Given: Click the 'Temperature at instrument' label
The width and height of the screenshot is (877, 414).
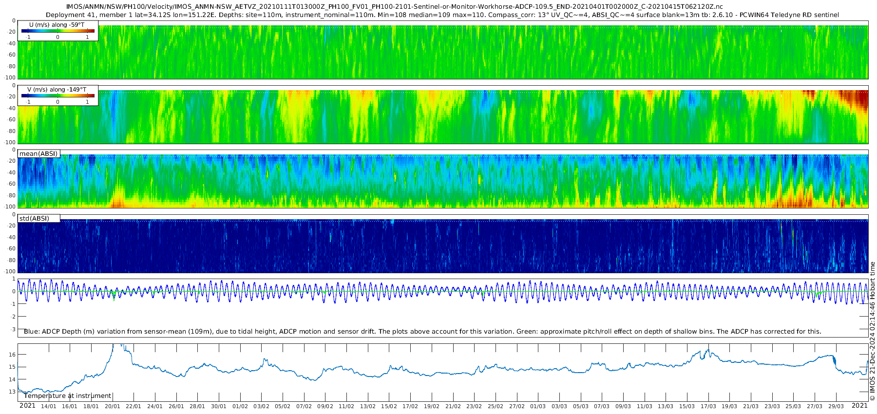Looking at the screenshot, I should tap(67, 396).
